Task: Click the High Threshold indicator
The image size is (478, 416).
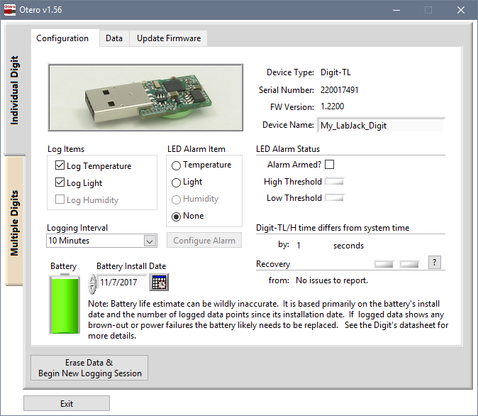Action: pos(333,182)
